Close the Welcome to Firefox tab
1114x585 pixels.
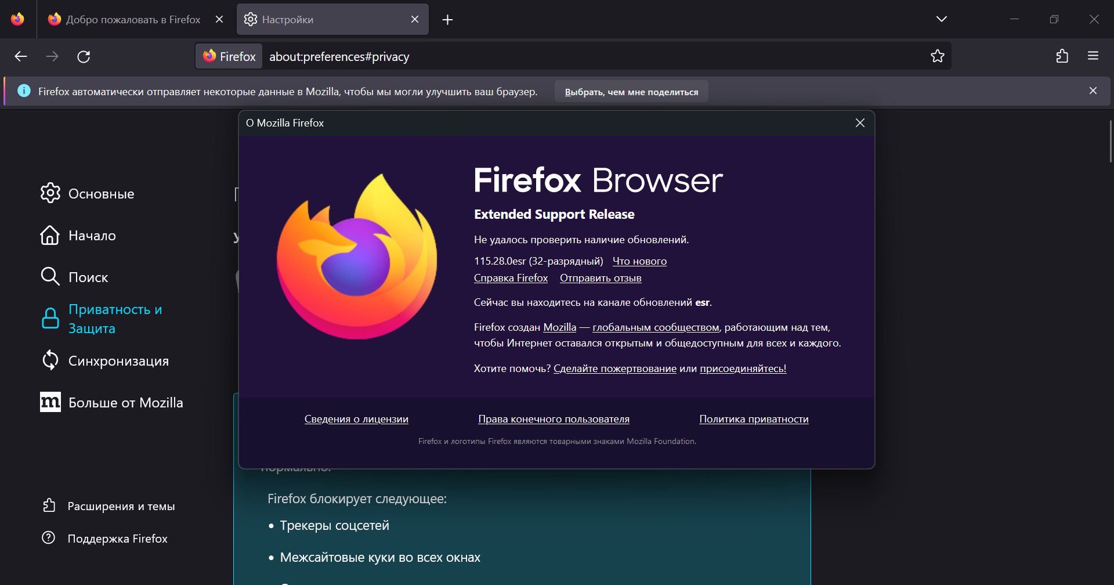click(x=219, y=19)
